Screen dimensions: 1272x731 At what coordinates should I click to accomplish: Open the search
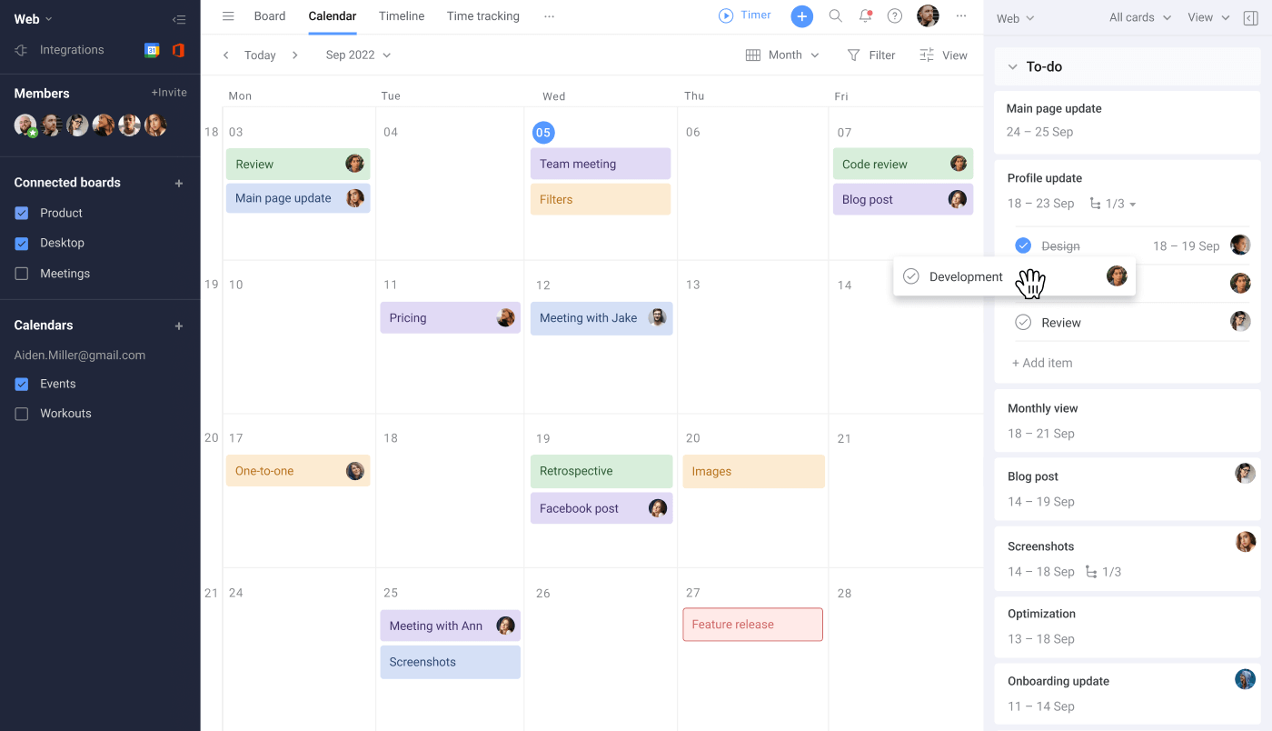[x=835, y=15]
